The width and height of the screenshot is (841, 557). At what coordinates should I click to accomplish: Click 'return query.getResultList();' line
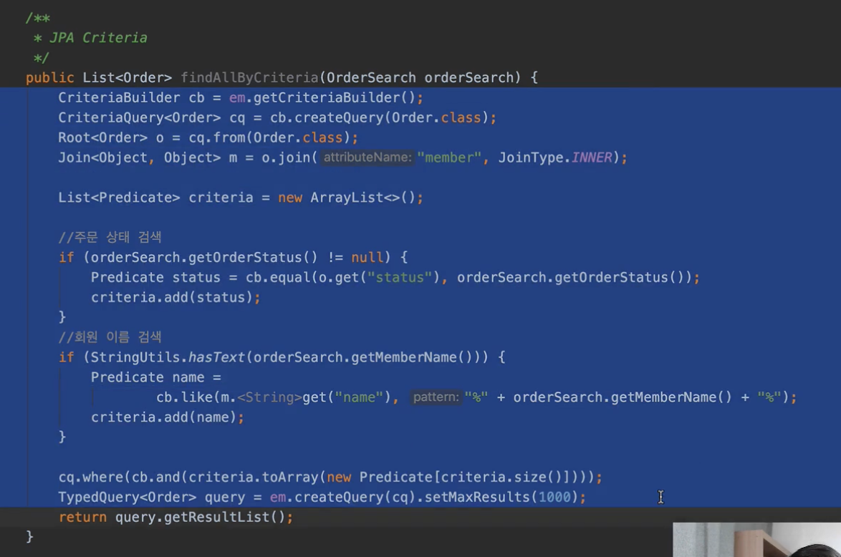pyautogui.click(x=176, y=518)
